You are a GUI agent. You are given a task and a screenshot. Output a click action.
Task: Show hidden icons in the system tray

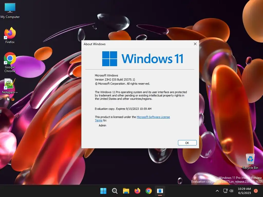click(x=217, y=191)
